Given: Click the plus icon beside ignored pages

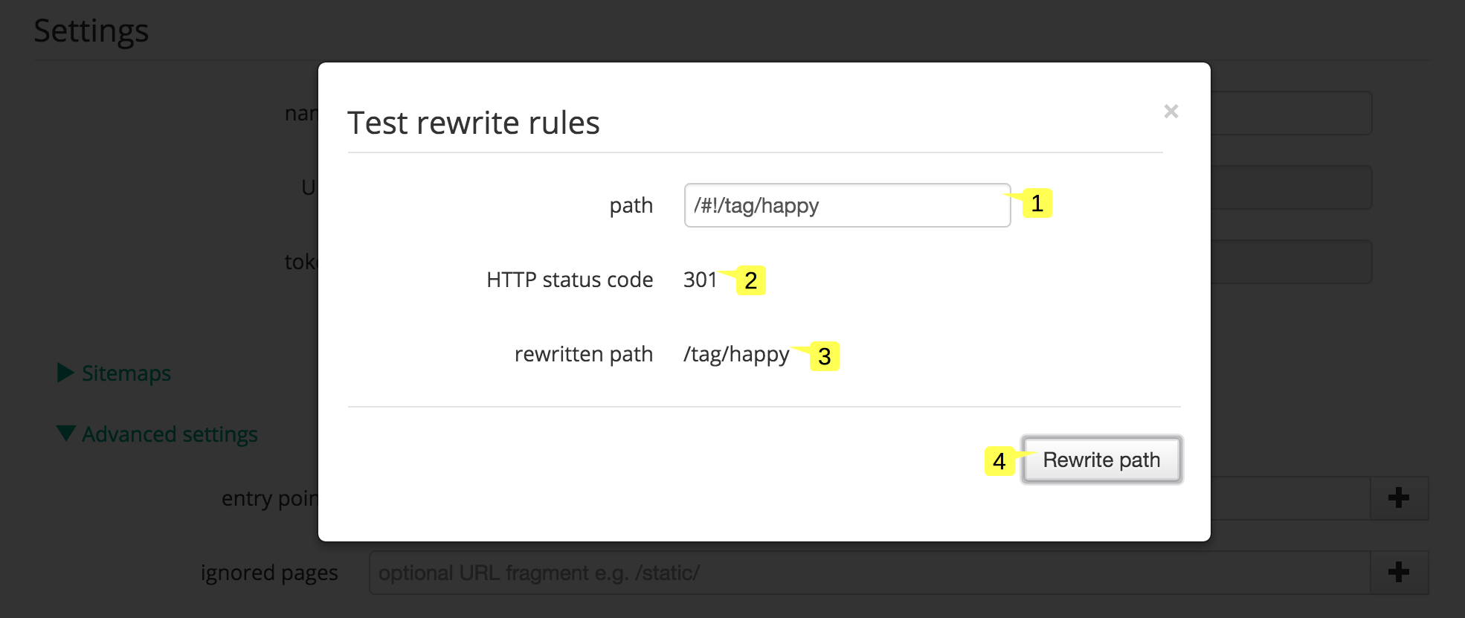Looking at the screenshot, I should [1399, 572].
